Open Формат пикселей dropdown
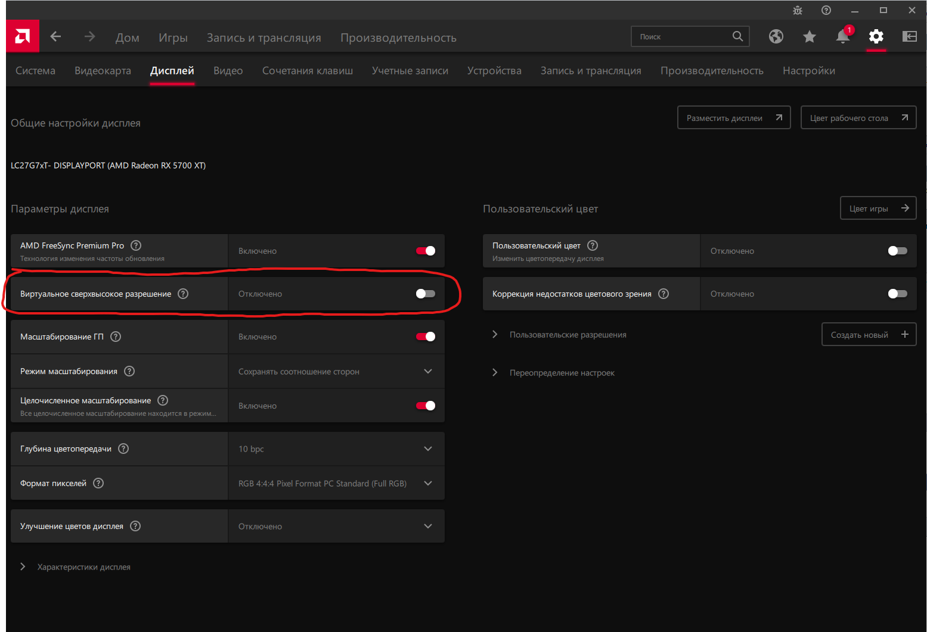Screen dimensions: 927x632 click(337, 483)
